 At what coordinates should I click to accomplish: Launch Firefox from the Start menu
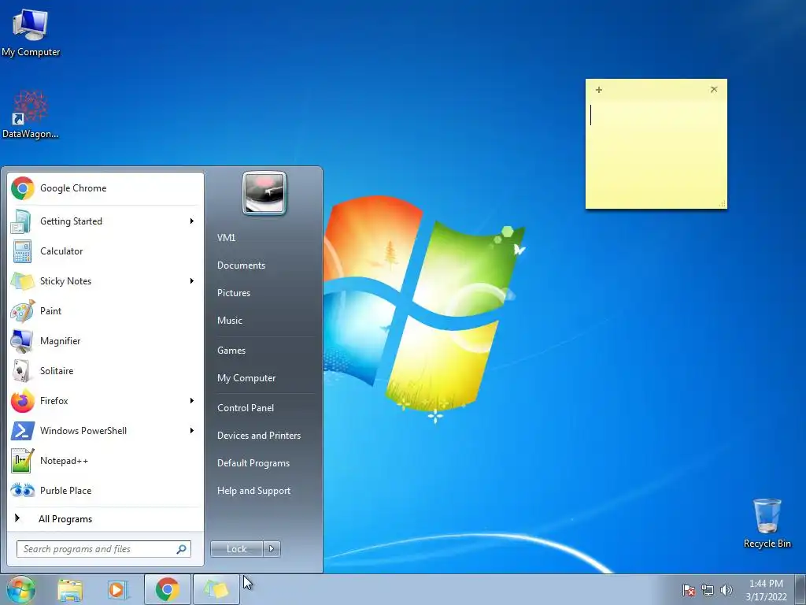coord(106,400)
